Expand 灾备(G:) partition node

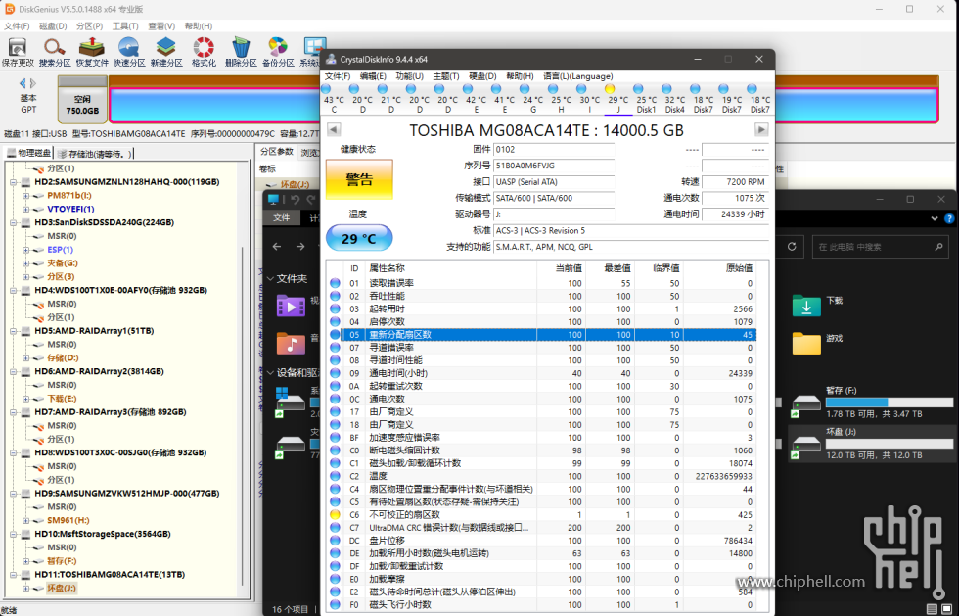click(x=25, y=263)
